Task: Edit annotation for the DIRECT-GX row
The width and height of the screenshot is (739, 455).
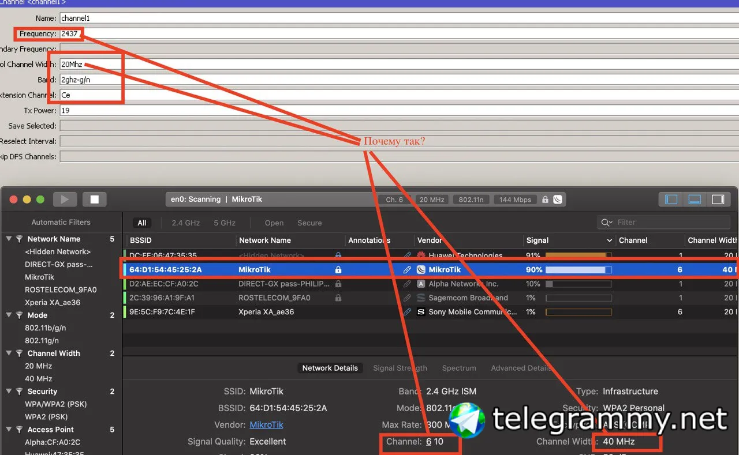Action: pos(407,284)
